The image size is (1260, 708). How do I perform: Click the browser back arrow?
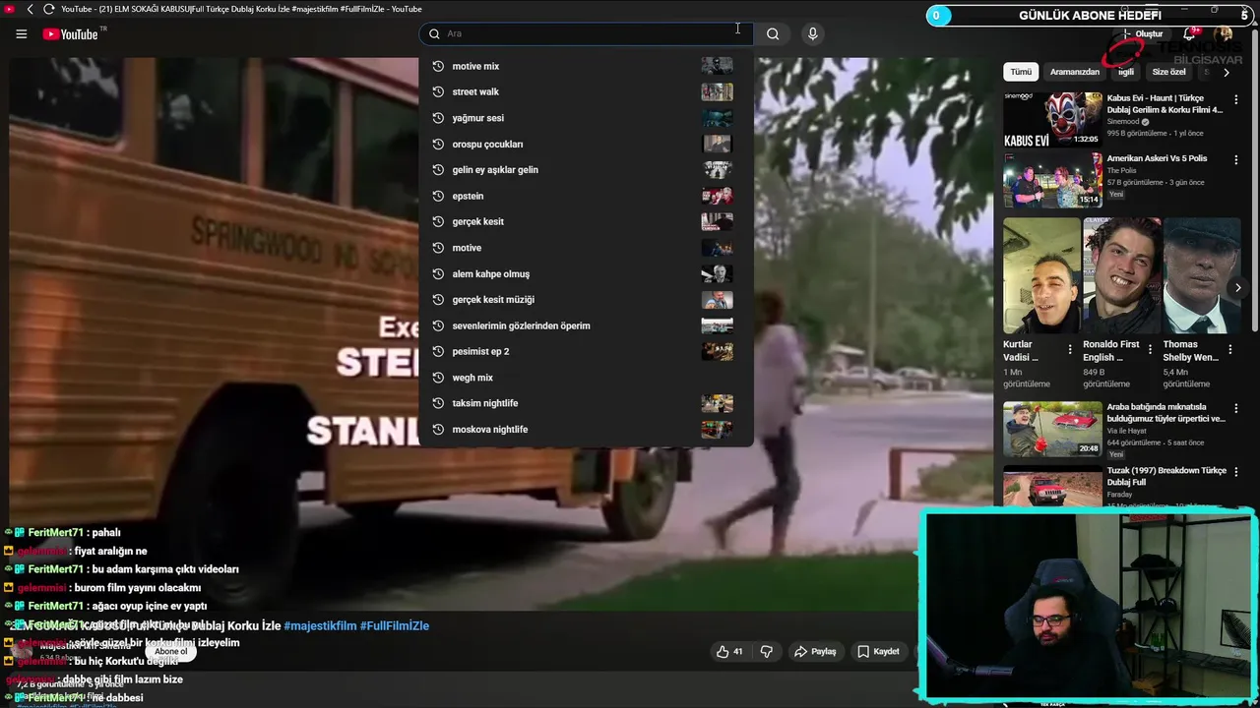31,9
